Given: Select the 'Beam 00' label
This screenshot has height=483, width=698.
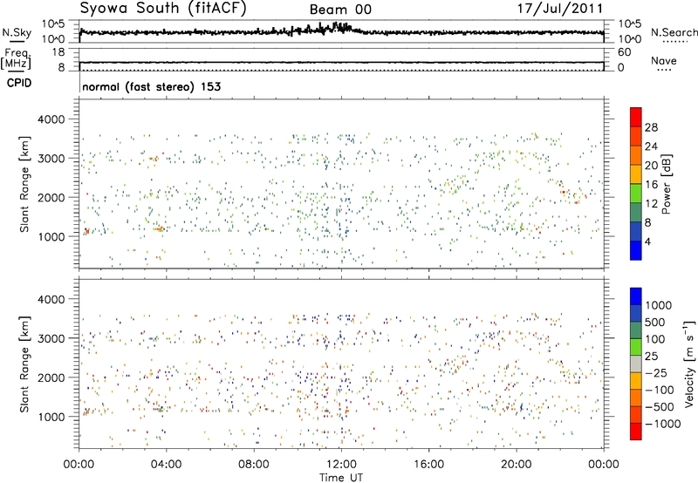Looking at the screenshot, I should pyautogui.click(x=340, y=10).
